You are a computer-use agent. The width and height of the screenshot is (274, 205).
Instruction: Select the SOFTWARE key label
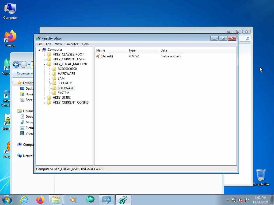click(x=66, y=88)
